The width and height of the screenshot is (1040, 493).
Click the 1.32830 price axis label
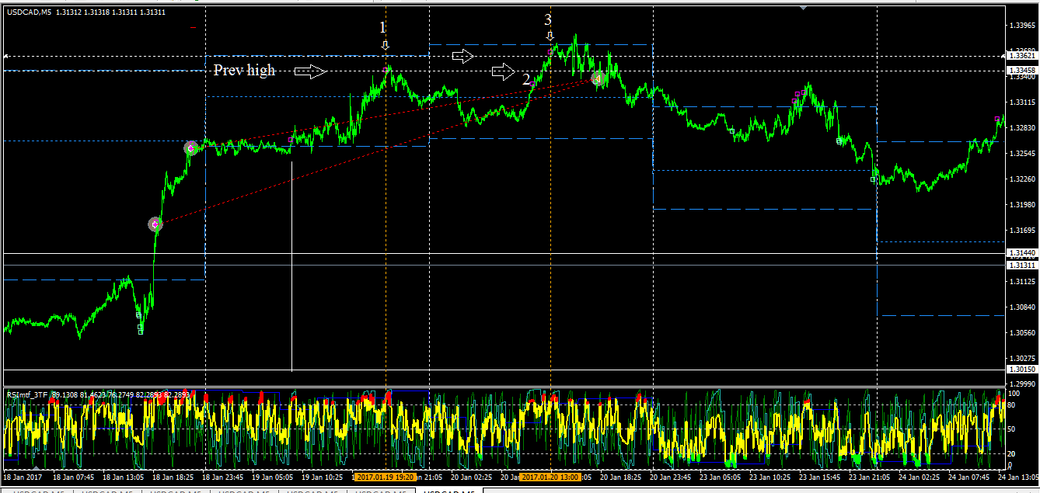1021,128
